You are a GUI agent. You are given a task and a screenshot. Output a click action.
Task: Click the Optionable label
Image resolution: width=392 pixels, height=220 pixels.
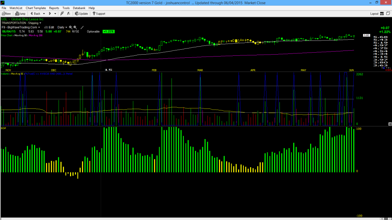click(93, 32)
